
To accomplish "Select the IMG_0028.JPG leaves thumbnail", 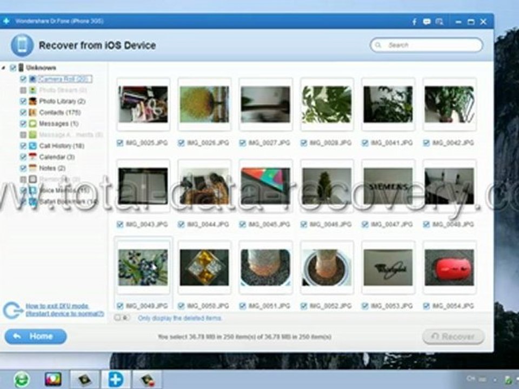I will [x=327, y=104].
